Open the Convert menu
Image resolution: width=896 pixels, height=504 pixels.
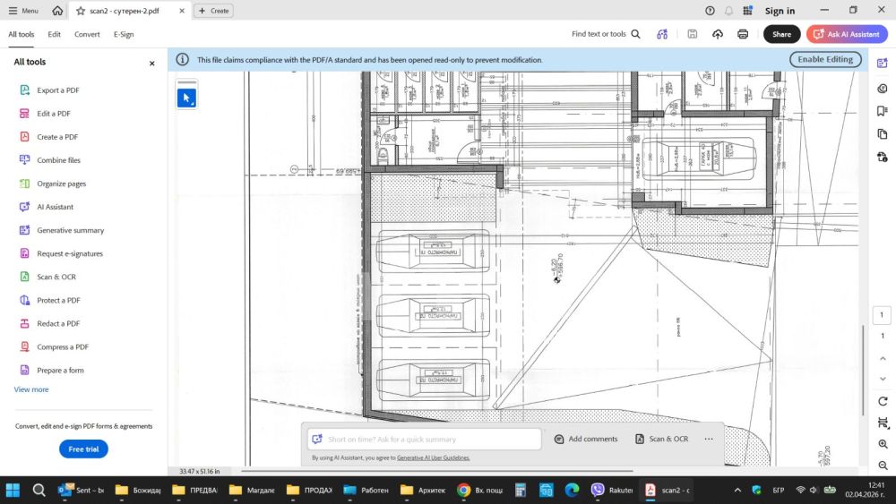(87, 34)
